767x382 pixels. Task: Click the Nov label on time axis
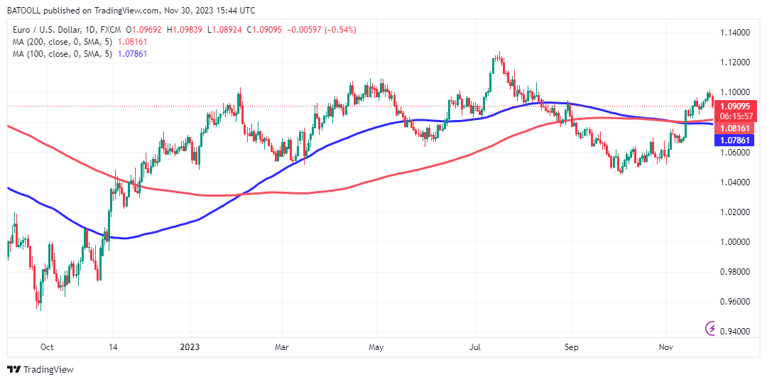665,347
